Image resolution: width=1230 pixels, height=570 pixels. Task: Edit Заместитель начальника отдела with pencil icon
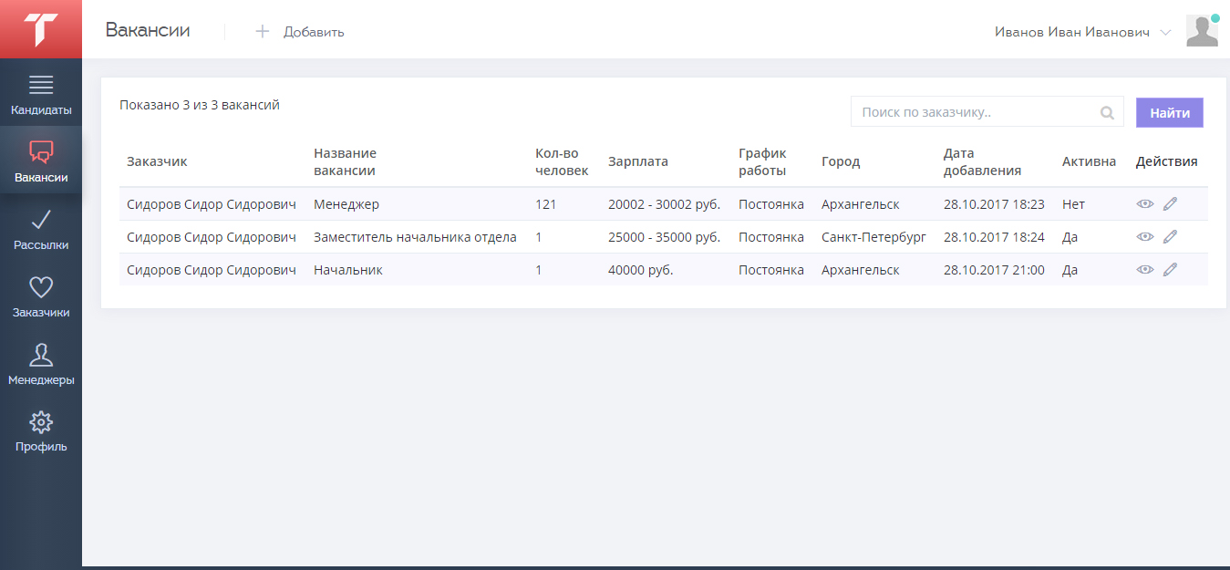[1171, 237]
